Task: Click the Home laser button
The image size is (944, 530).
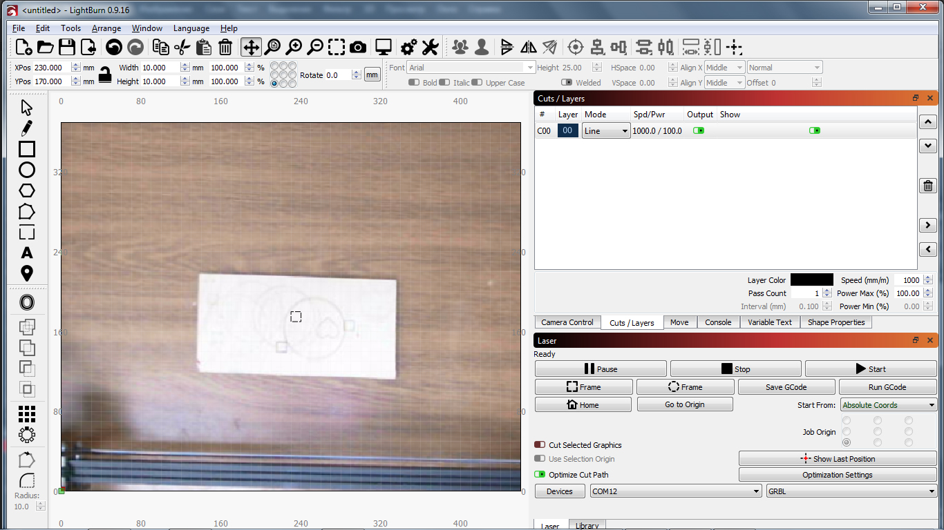Action: coord(583,405)
